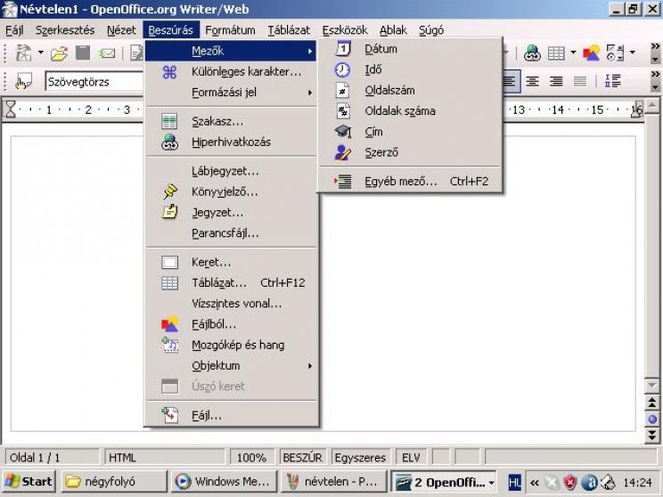Open Egyéb mező… fields dialog
This screenshot has width=663, height=497.
[x=410, y=182]
